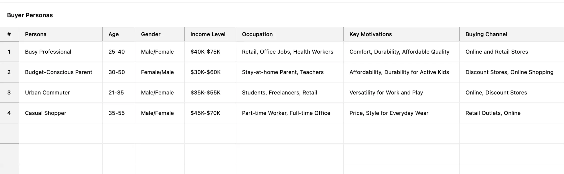Select the Buying Channel column header

[x=486, y=34]
